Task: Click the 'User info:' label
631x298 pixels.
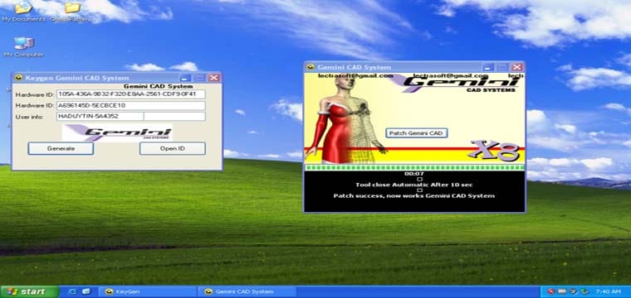Action: point(29,117)
